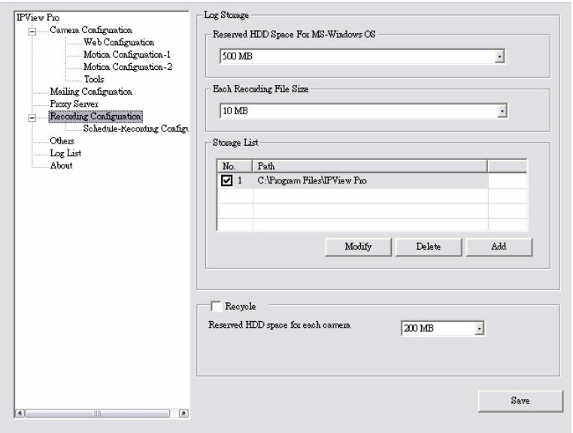This screenshot has width=573, height=433.
Task: Open Log List tree item
Action: [65, 153]
